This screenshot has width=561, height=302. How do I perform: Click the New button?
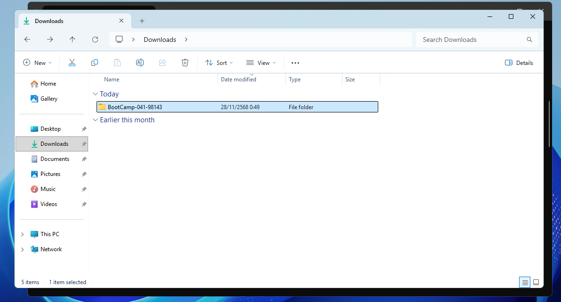click(37, 63)
